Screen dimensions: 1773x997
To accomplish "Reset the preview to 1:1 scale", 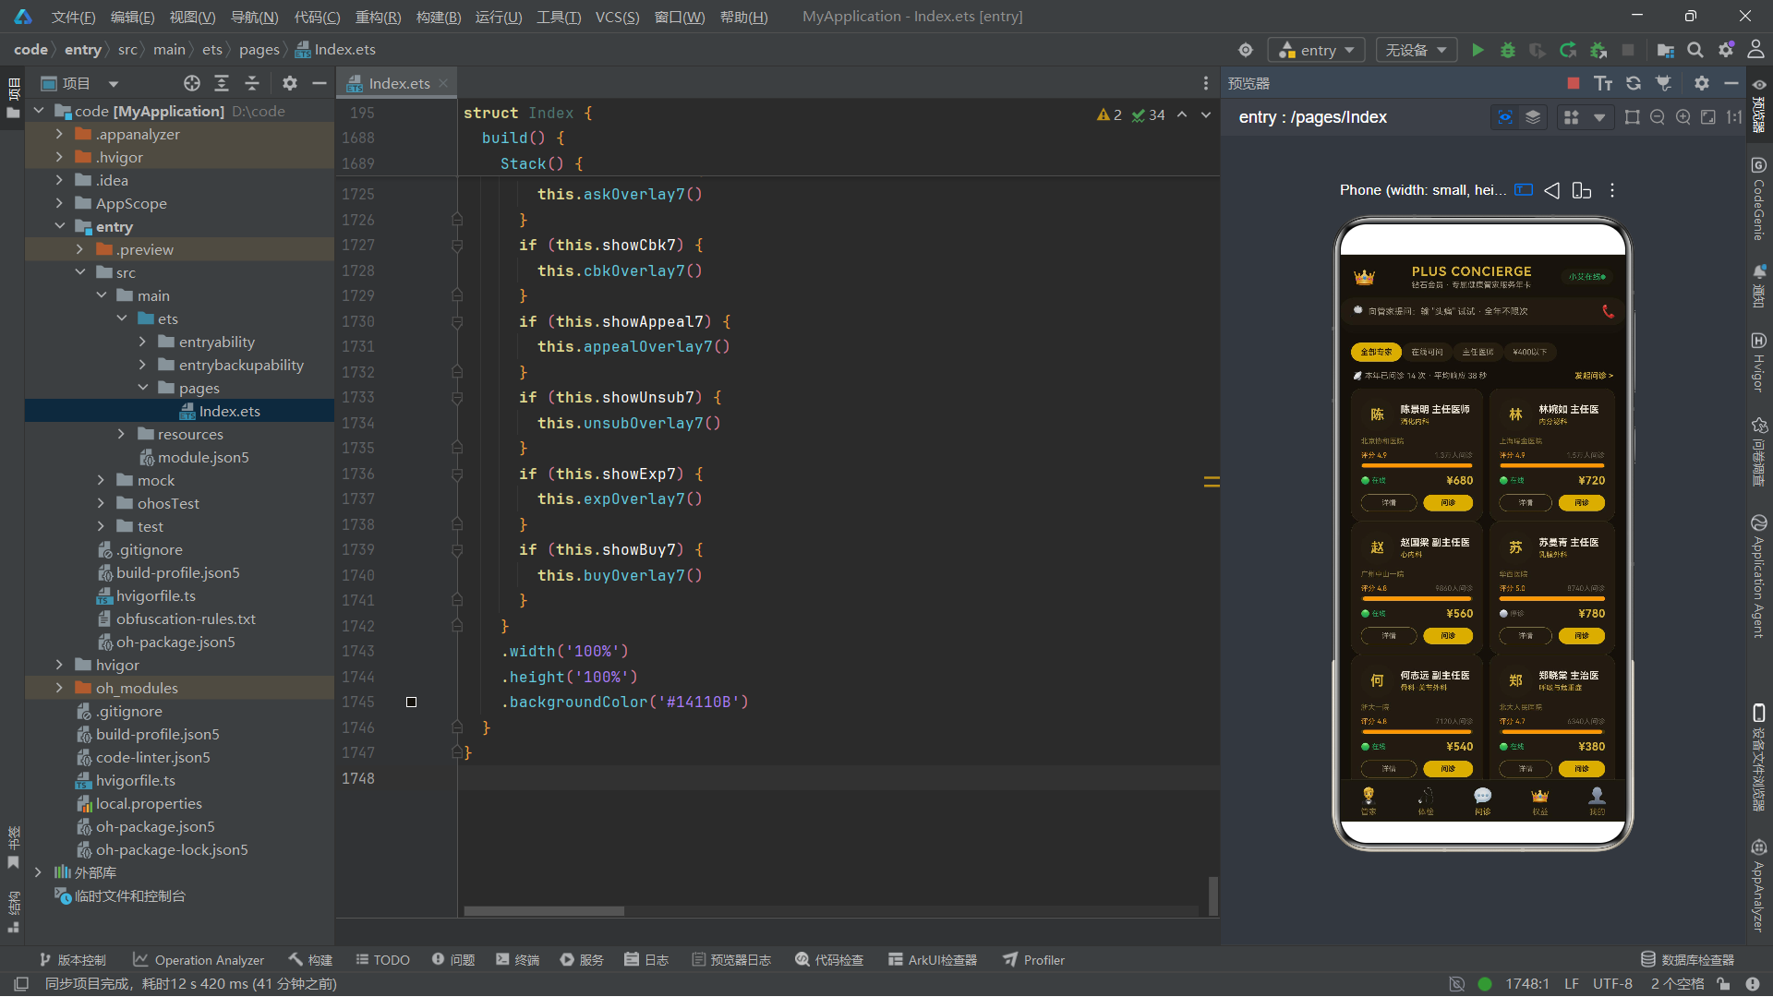I will tap(1734, 117).
